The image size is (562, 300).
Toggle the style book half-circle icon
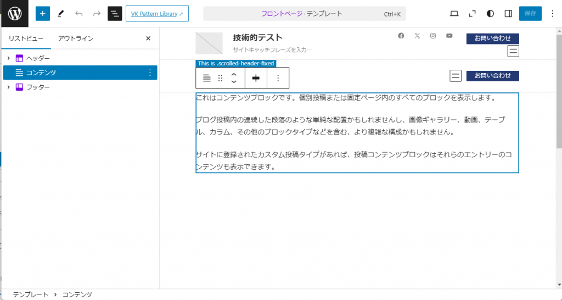point(490,14)
